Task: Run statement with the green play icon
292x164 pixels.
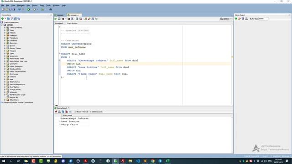Action: click(56, 19)
